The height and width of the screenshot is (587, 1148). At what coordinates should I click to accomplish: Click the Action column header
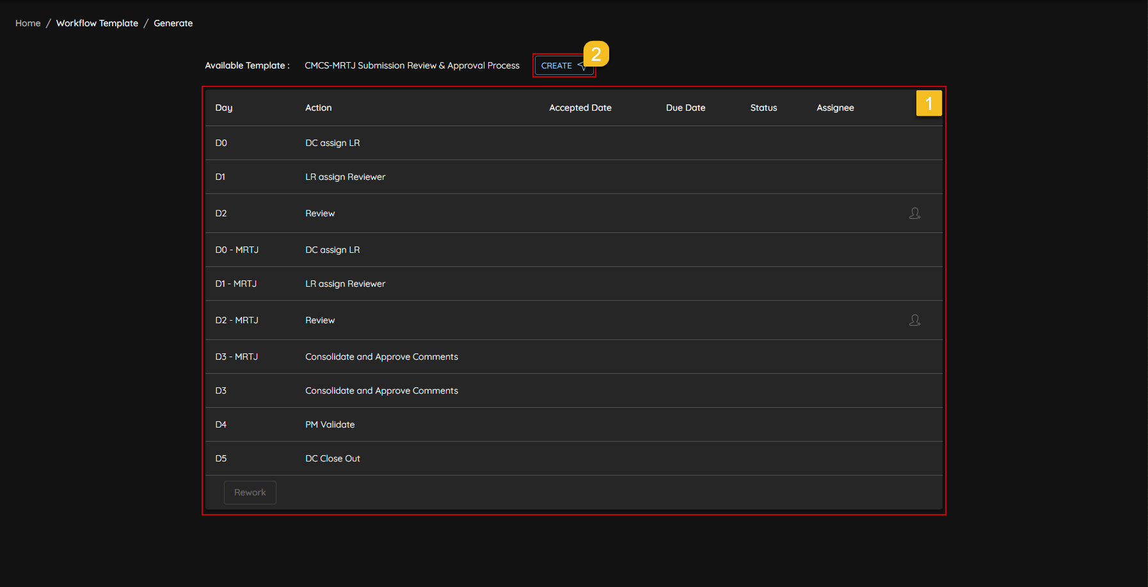click(318, 108)
